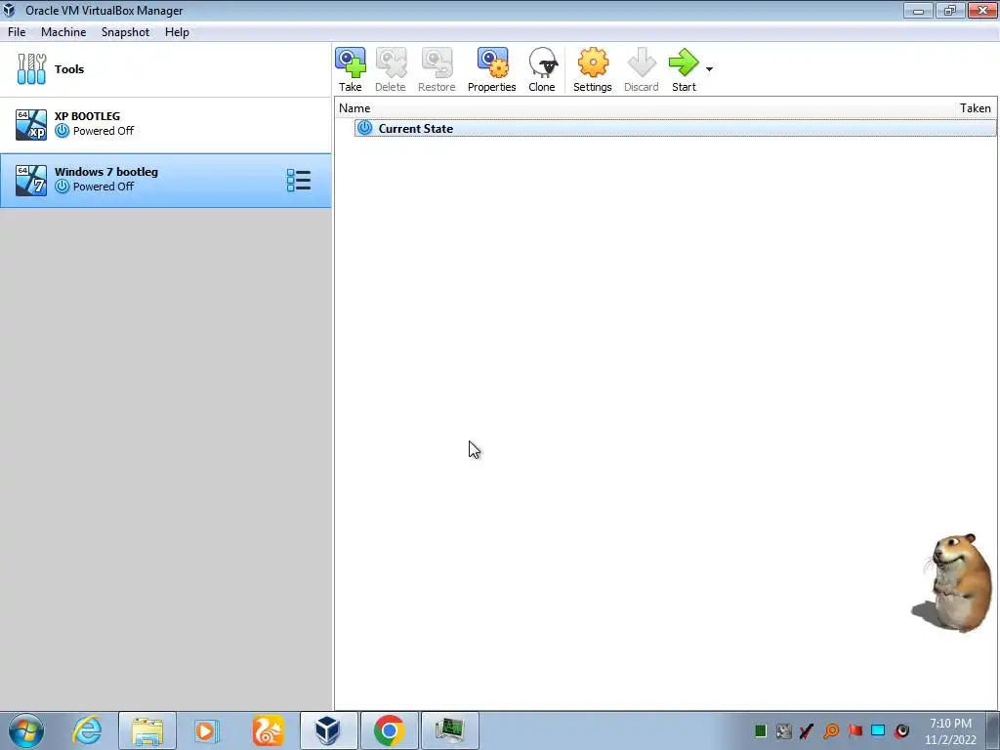The width and height of the screenshot is (1000, 750).
Task: Click the Taken column header
Action: [x=976, y=108]
